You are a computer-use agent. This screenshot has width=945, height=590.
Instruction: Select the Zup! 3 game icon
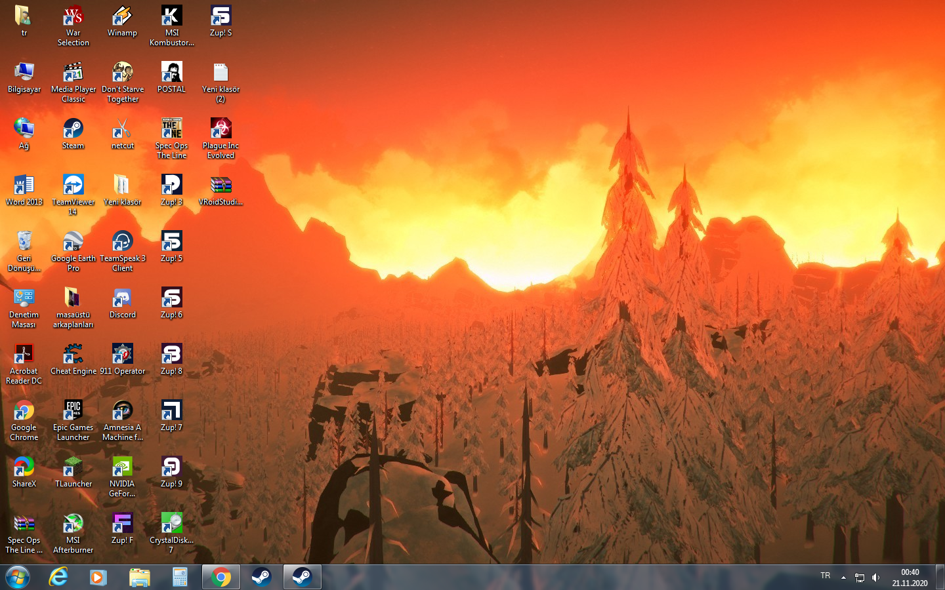[172, 190]
